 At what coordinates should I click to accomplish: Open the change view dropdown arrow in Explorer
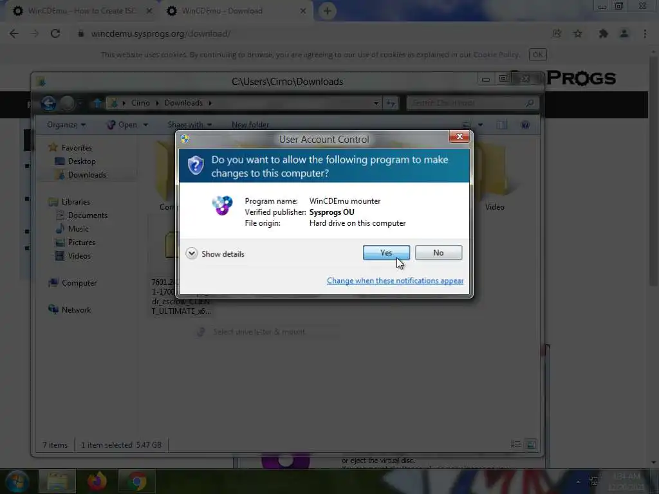(480, 125)
